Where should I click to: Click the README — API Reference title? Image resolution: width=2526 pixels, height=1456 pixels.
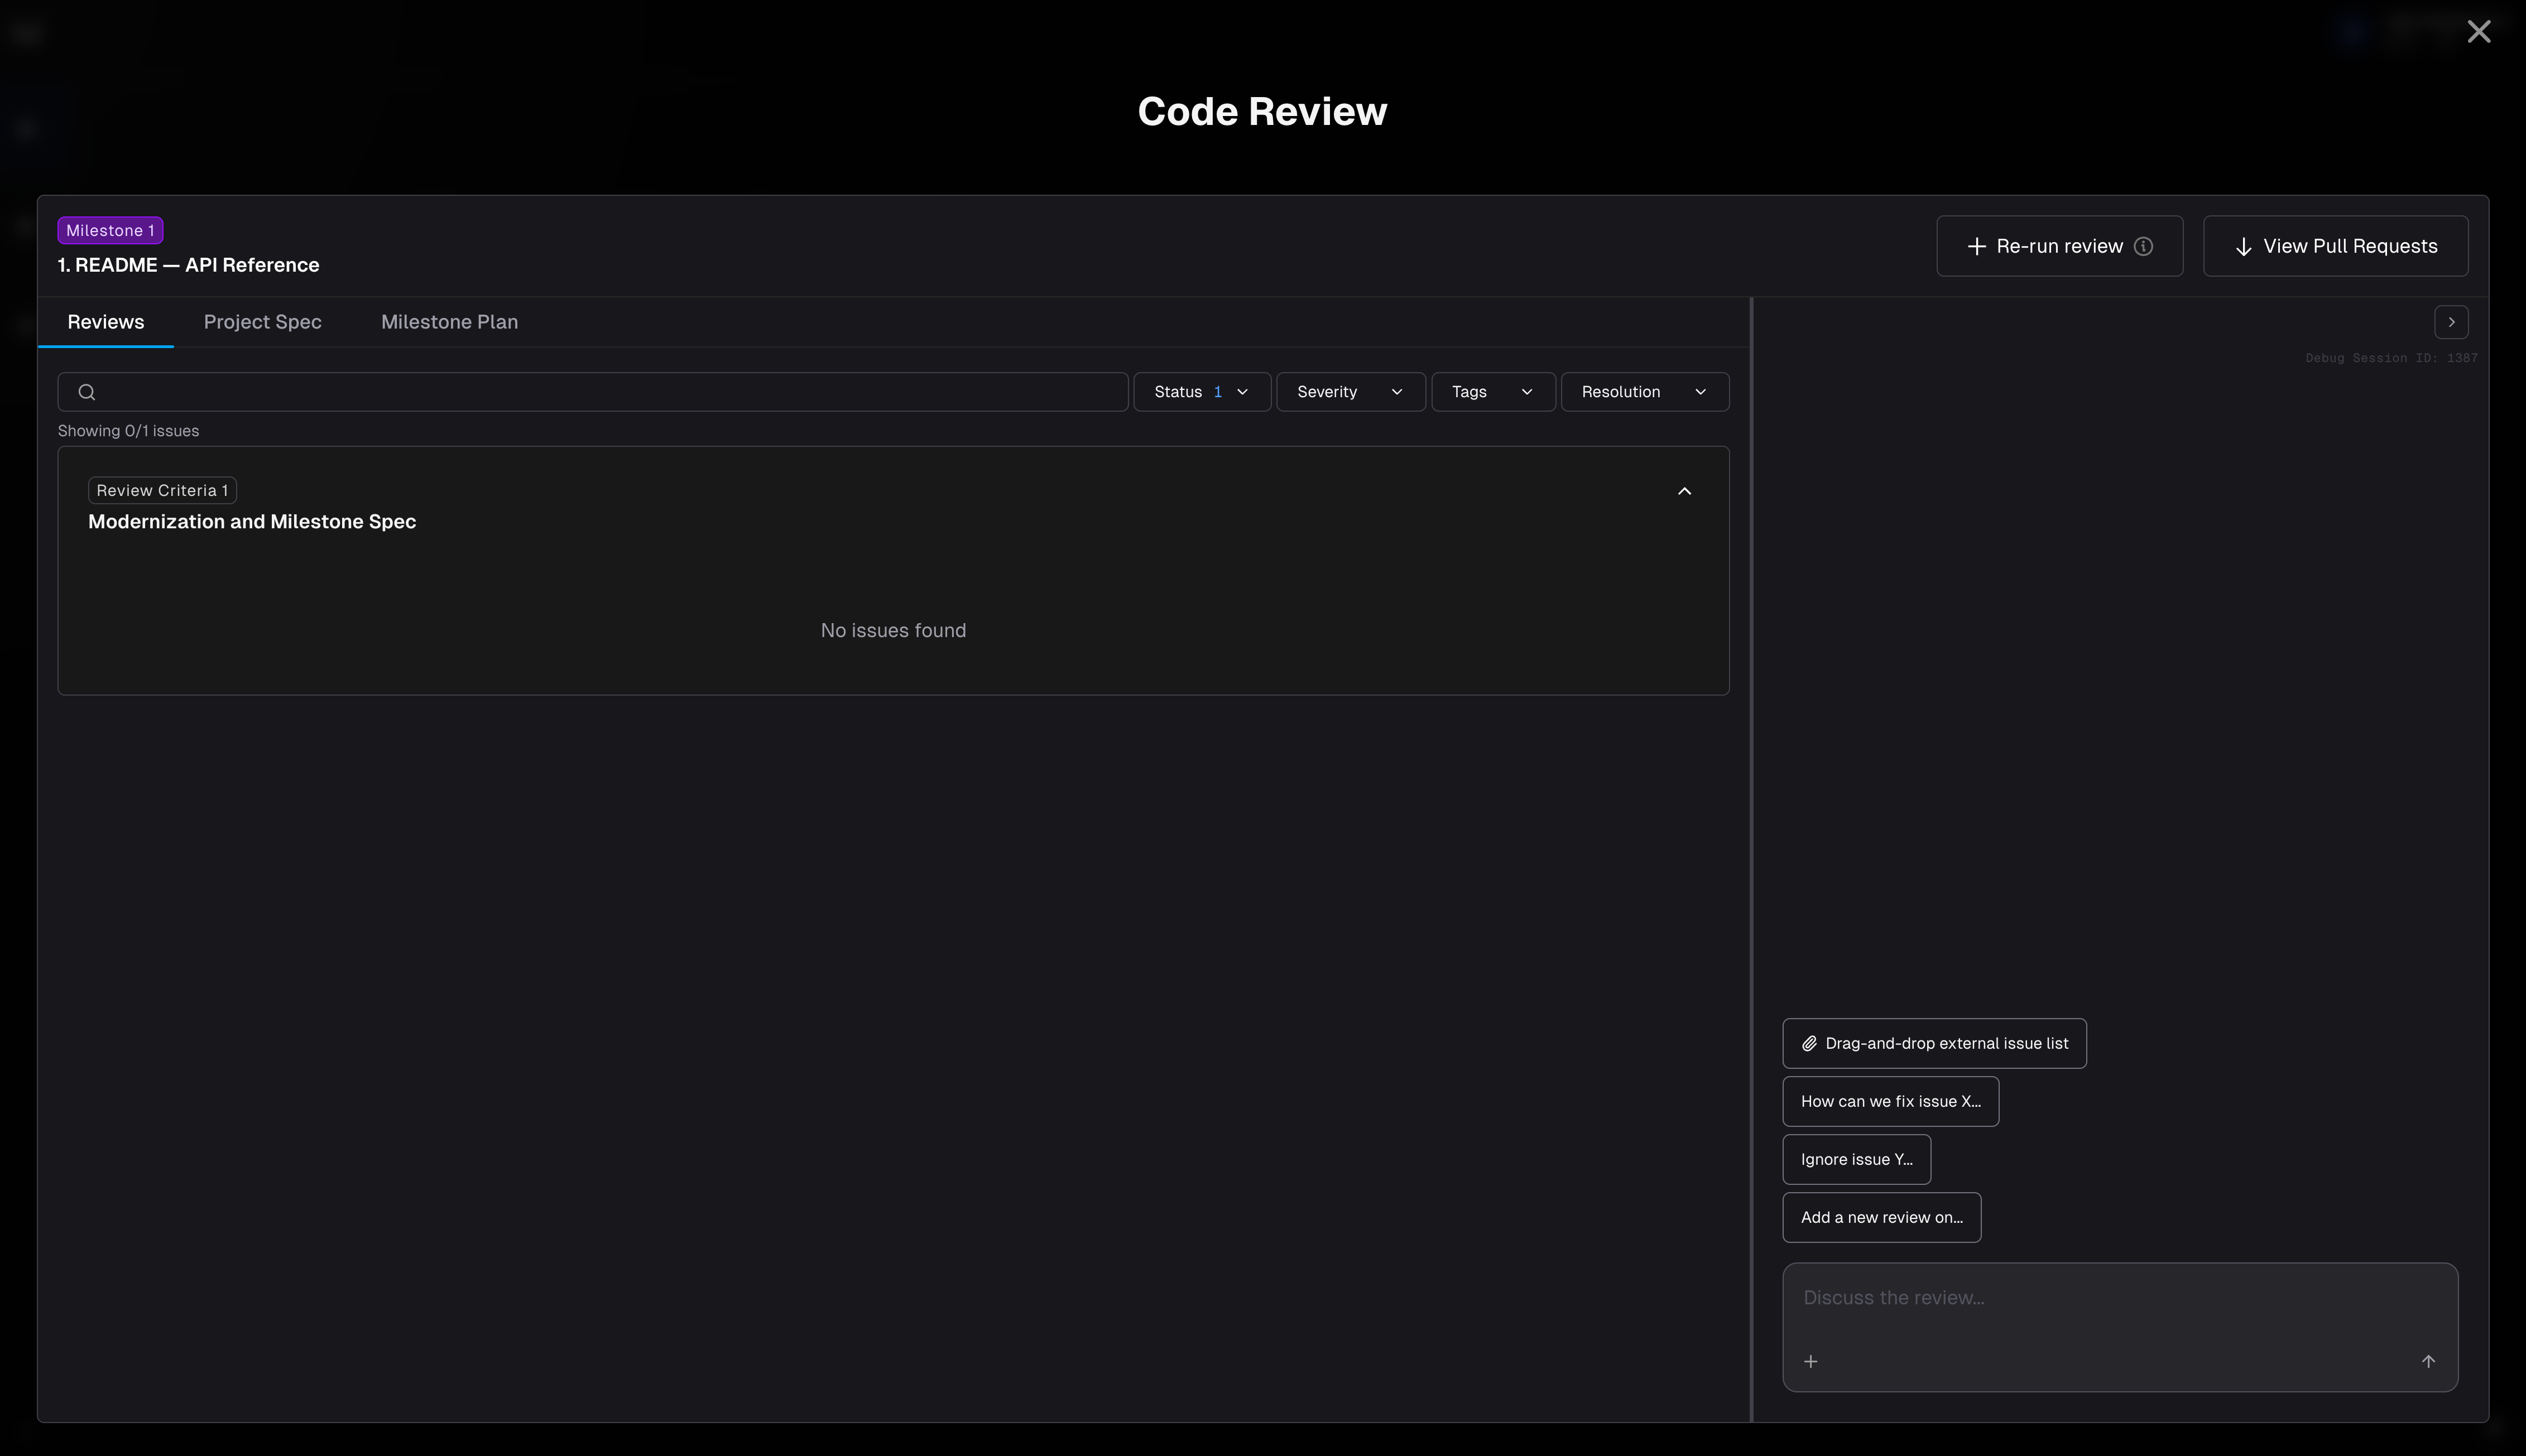188,265
